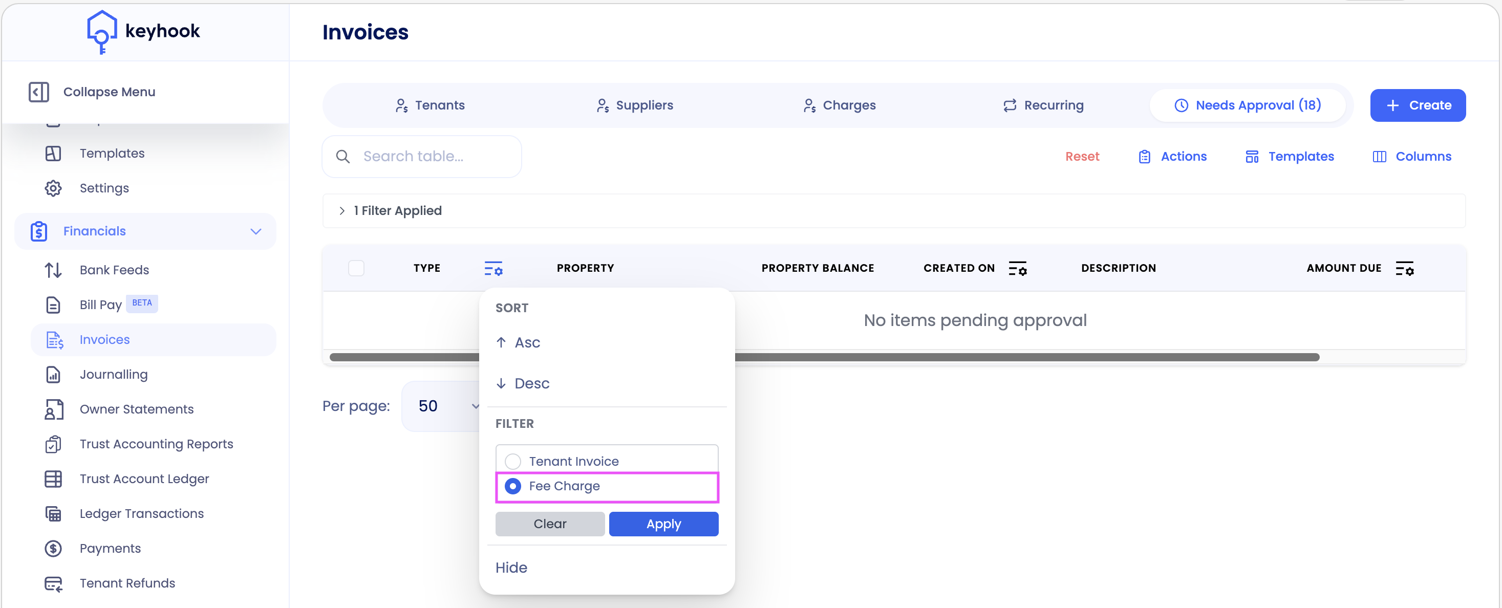Screen dimensions: 1502x608
Task: Open the Type column sort-filter icon
Action: [x=493, y=268]
